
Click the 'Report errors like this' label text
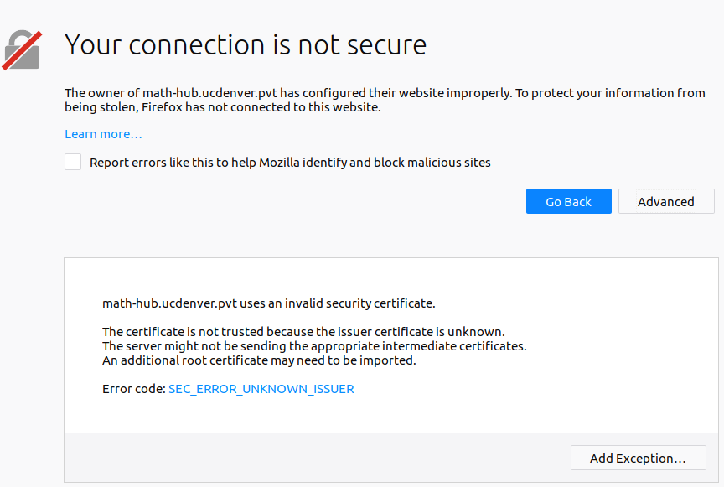(x=290, y=163)
